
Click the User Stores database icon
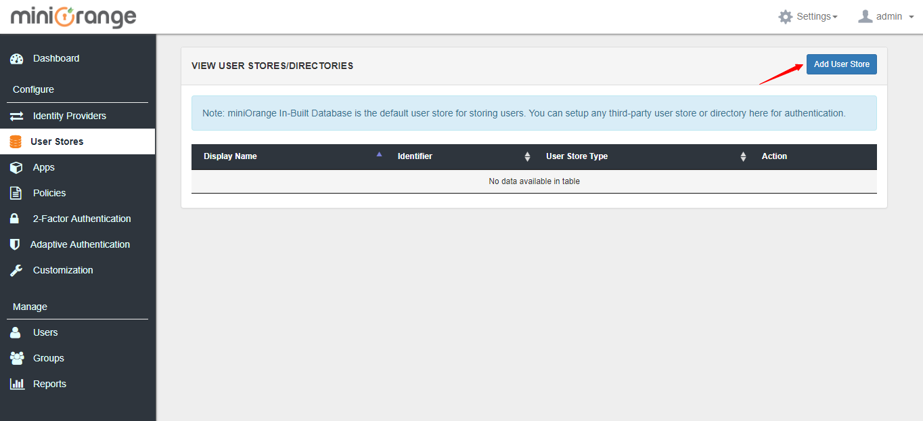click(16, 141)
